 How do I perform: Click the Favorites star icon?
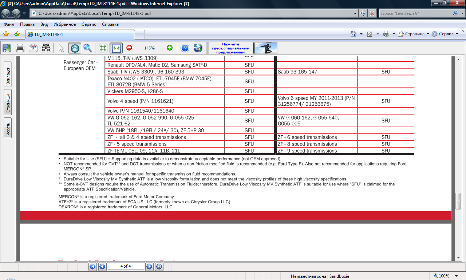(6, 34)
